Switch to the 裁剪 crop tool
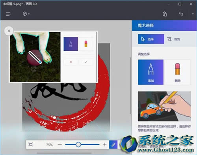This screenshot has width=197, height=155. (x=173, y=39)
